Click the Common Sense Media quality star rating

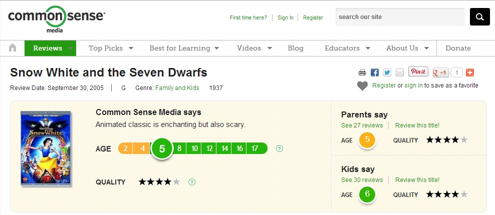[x=159, y=181]
